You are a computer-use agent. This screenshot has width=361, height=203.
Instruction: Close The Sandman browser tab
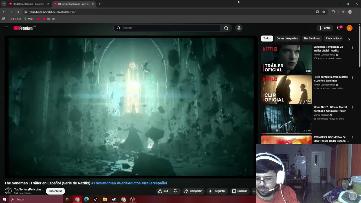pos(93,4)
